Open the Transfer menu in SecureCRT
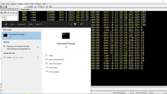 20,4
